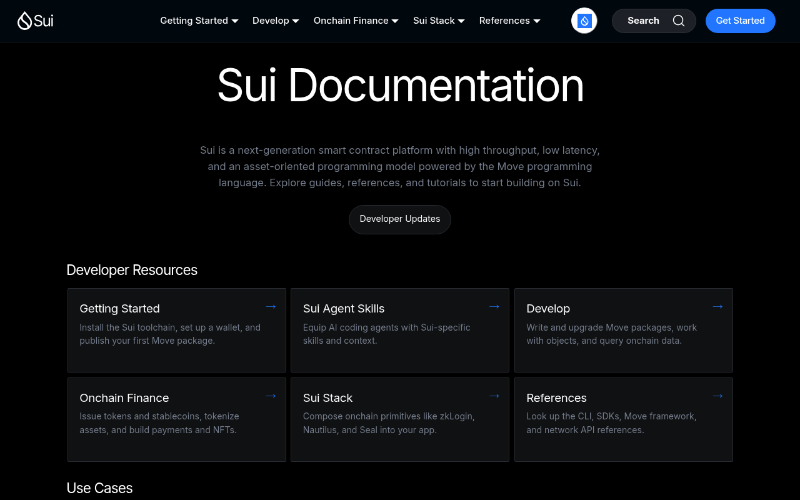Click the blue droplet icon in the navbar
This screenshot has width=800, height=500.
(x=584, y=21)
